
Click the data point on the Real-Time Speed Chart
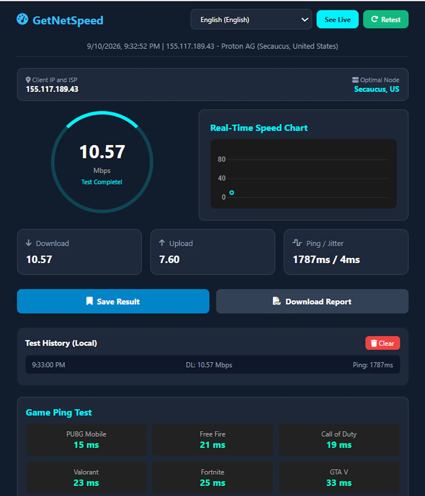click(x=232, y=193)
